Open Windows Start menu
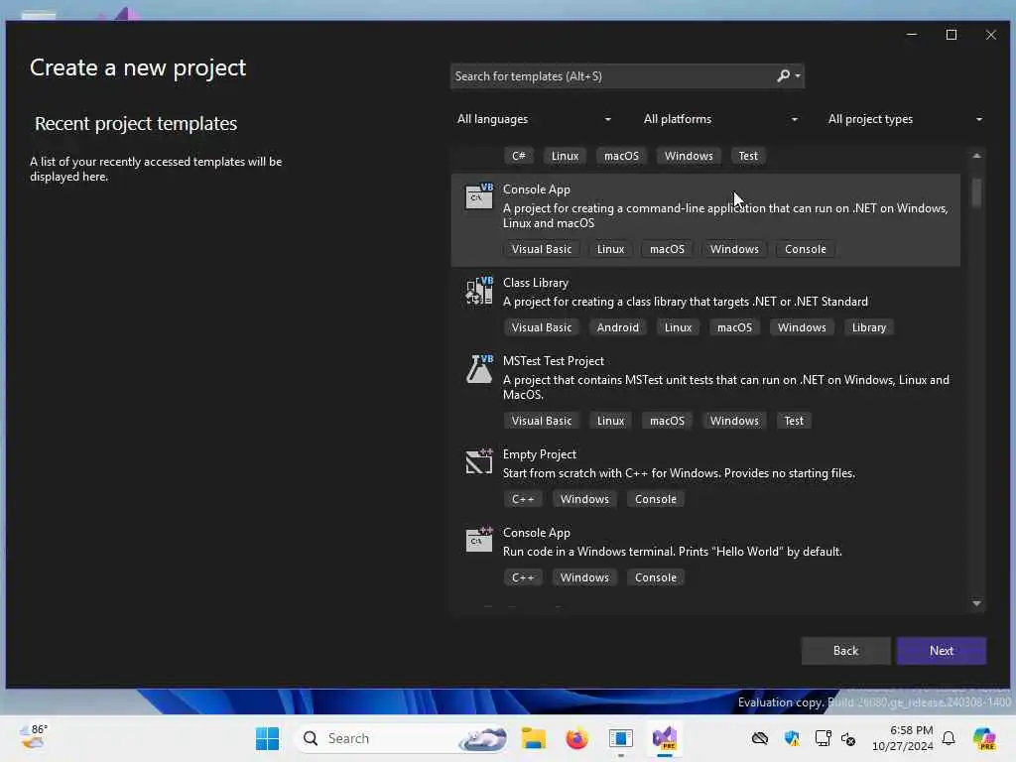This screenshot has height=762, width=1016. (x=267, y=738)
